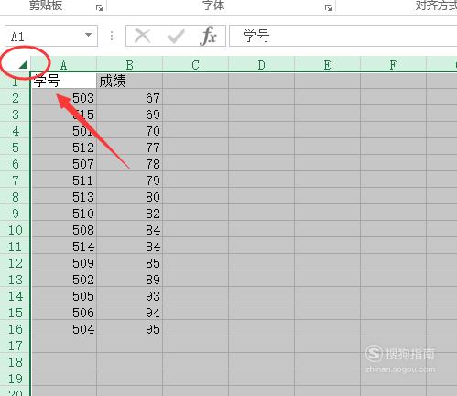The height and width of the screenshot is (396, 457).
Task: Click the Name Box showing A1
Action: 51,36
